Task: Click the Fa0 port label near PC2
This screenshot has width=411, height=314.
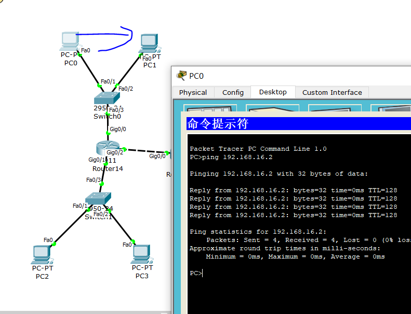Action: coord(48,240)
